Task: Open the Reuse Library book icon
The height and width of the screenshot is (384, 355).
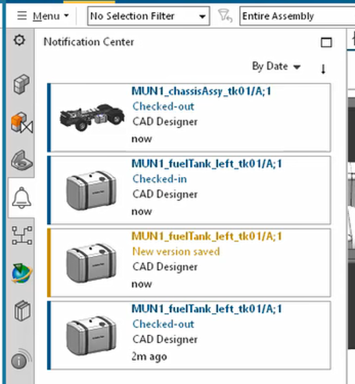Action: (x=21, y=311)
